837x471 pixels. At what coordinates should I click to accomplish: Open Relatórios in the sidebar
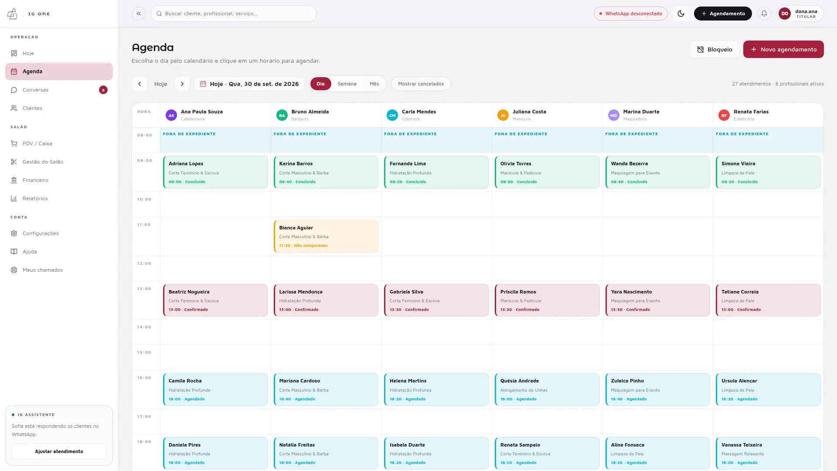(x=59, y=198)
